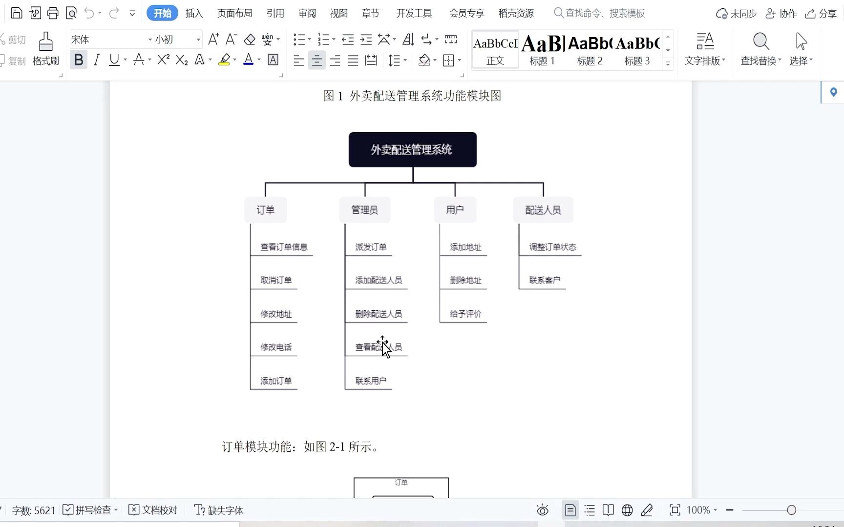Viewport: 844px width, 527px height.
Task: Apply subscript X₂ formatting
Action: coord(182,60)
